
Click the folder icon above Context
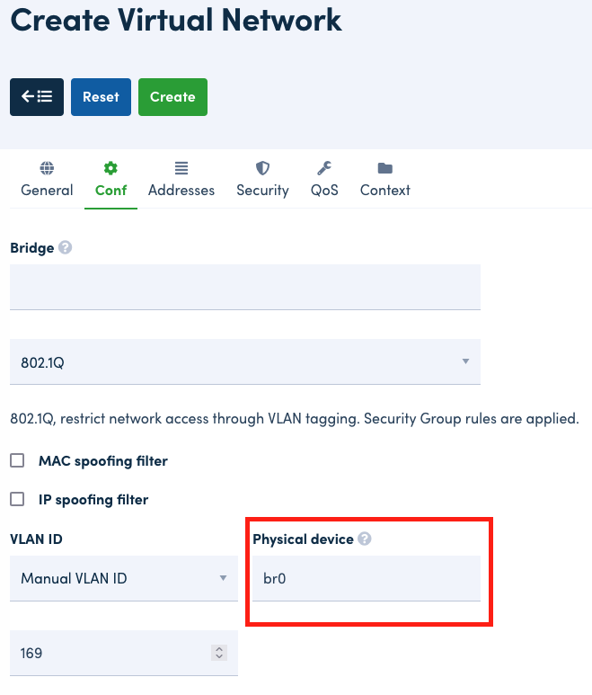coord(385,168)
